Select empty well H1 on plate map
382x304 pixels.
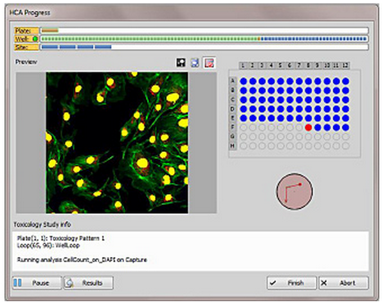click(244, 146)
